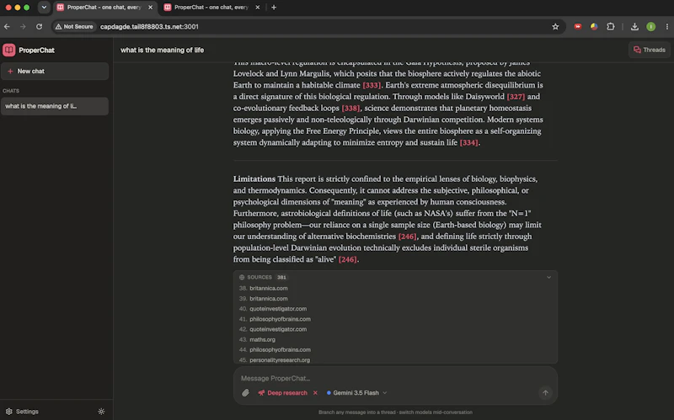Click the paperclip attach file icon
The height and width of the screenshot is (420, 674).
[245, 392]
